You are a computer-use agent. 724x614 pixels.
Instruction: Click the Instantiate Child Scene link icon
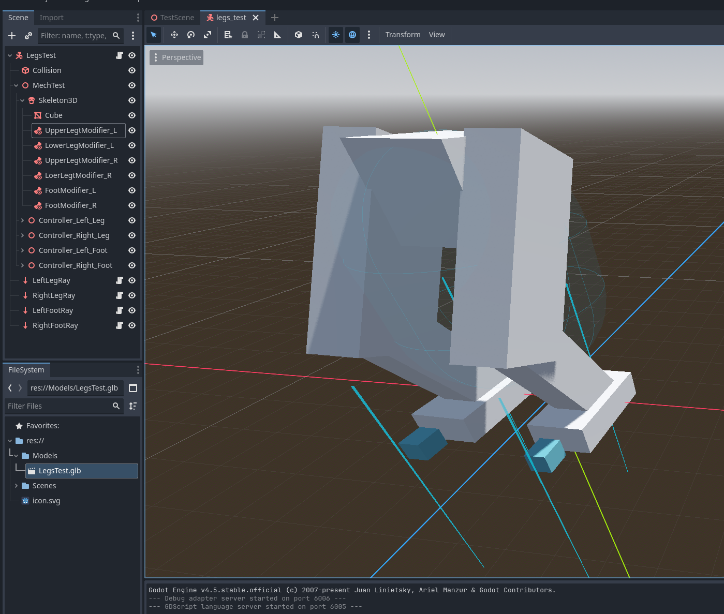(x=28, y=36)
